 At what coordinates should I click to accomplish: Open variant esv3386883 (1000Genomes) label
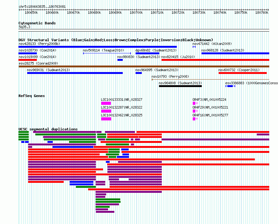(251, 83)
